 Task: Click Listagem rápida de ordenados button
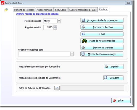102,20
